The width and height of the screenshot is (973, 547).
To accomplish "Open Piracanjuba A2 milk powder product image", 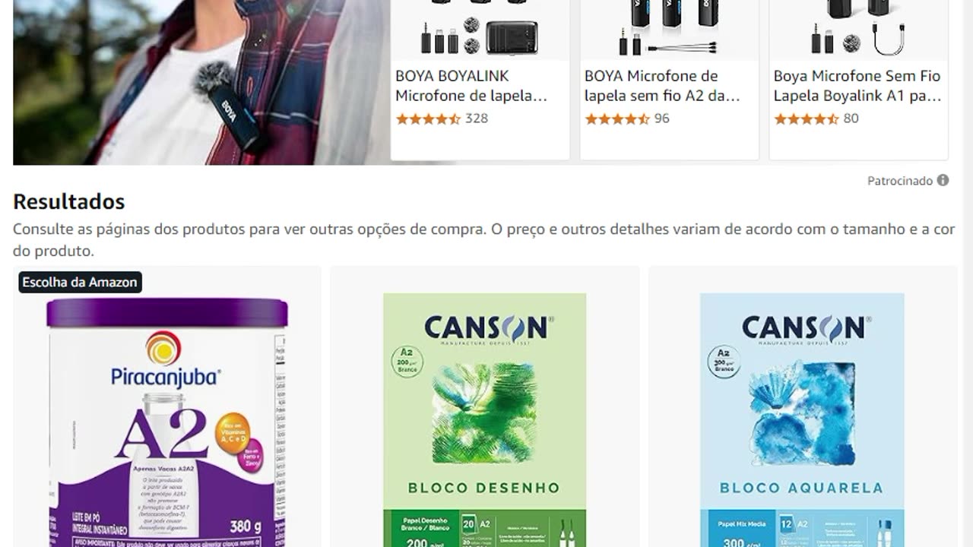I will pyautogui.click(x=167, y=422).
